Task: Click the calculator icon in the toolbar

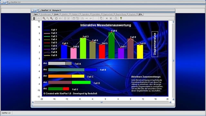Action: click(x=34, y=18)
